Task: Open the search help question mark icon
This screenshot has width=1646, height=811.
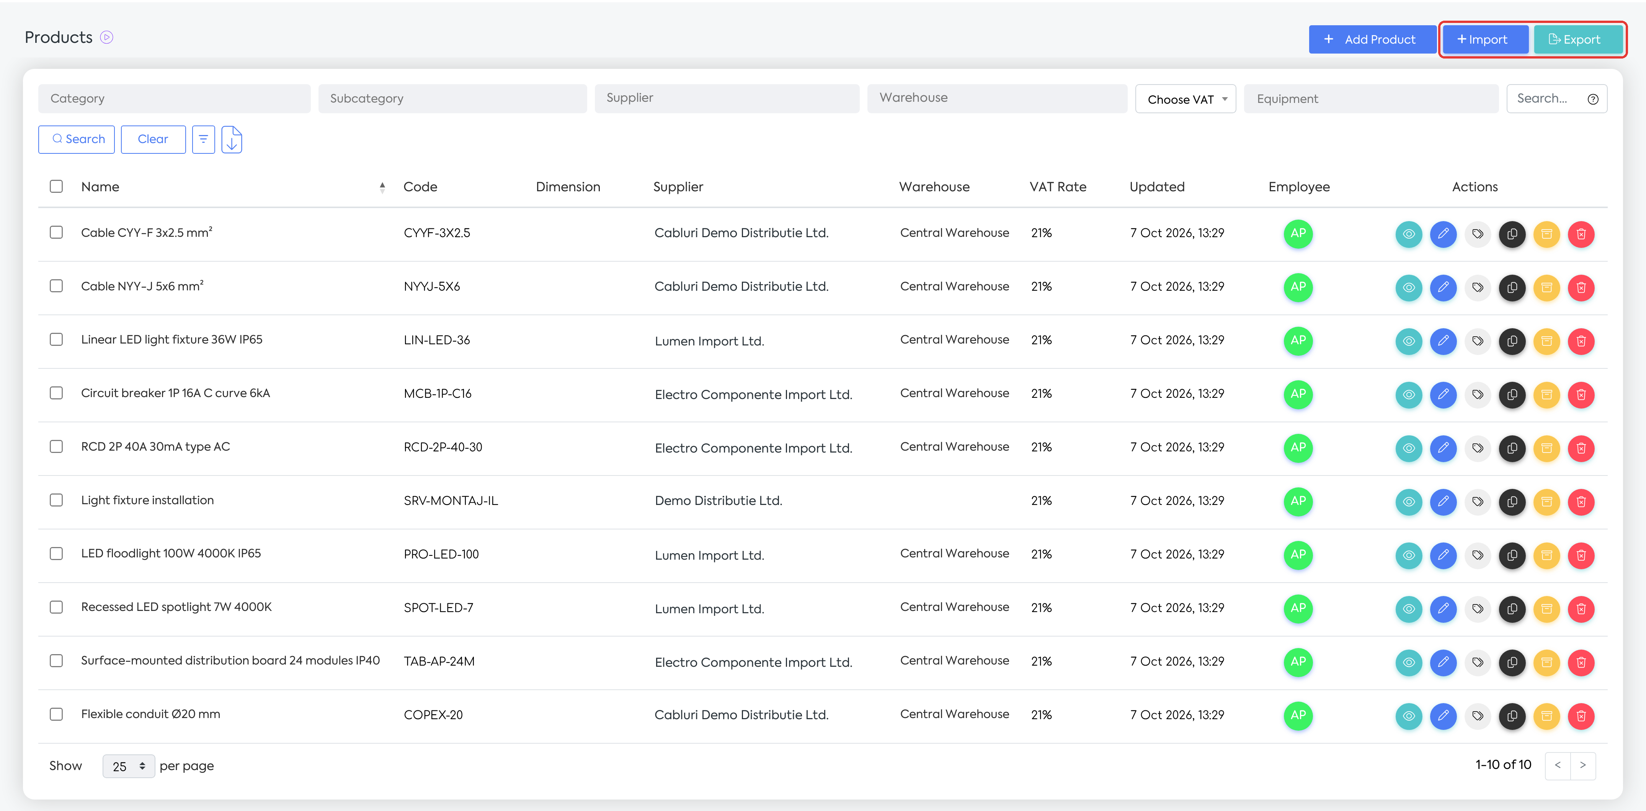Action: [x=1593, y=99]
